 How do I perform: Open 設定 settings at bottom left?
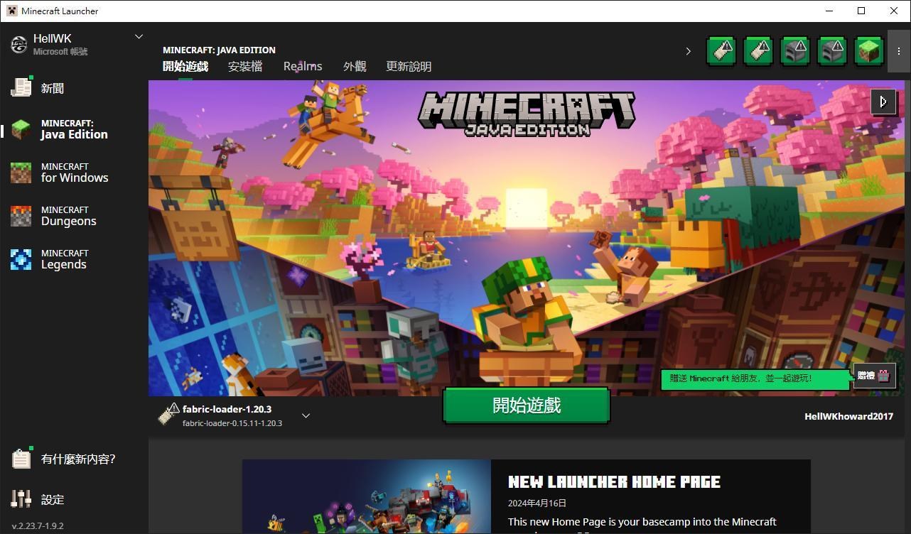(x=52, y=499)
